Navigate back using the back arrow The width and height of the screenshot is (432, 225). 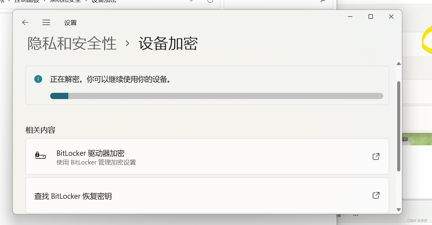[x=25, y=22]
